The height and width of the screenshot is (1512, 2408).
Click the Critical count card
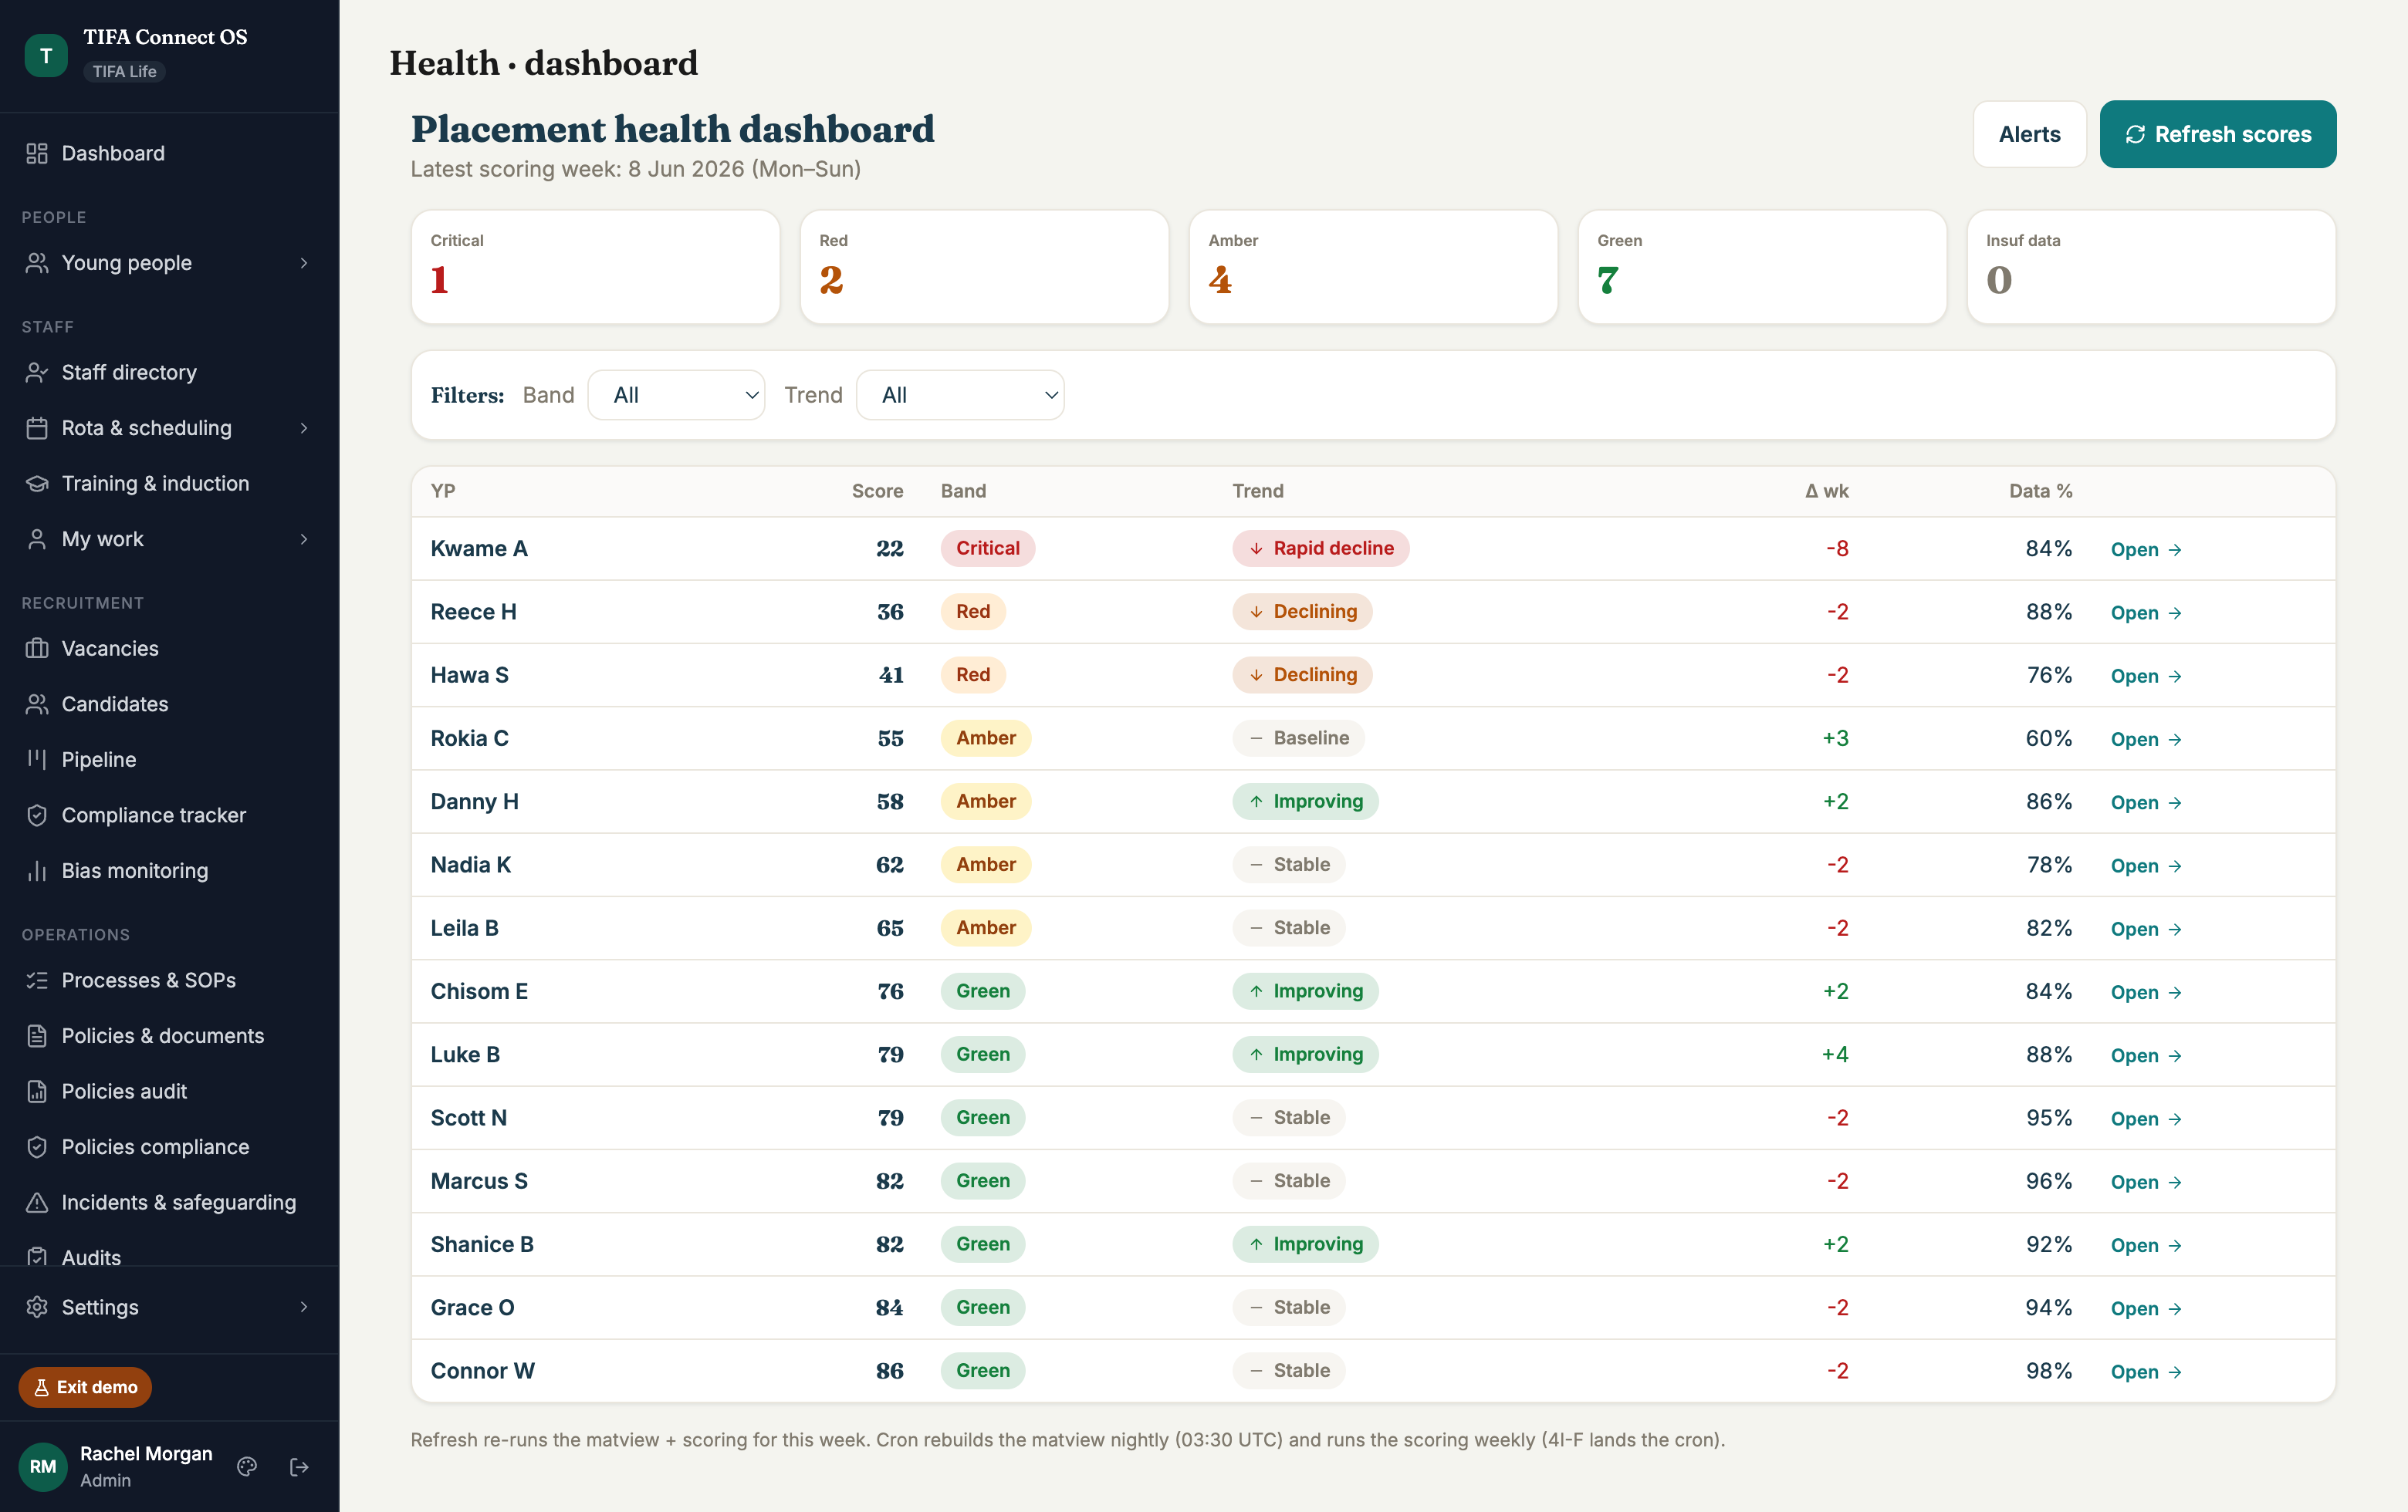coord(595,267)
